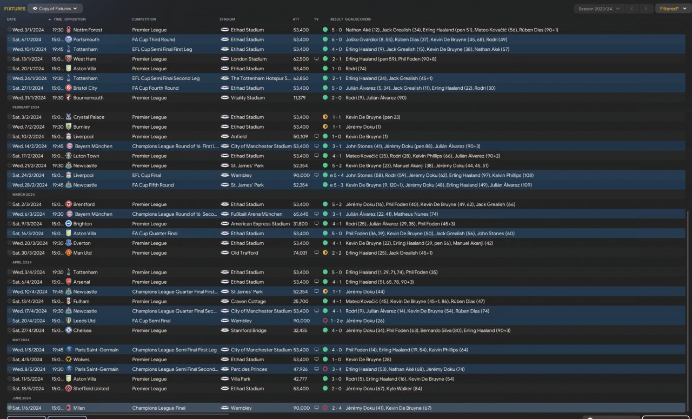Open the London Stadium link
This screenshot has width=692, height=419.
[249, 59]
